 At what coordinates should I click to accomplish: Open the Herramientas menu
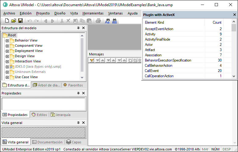click(93, 13)
